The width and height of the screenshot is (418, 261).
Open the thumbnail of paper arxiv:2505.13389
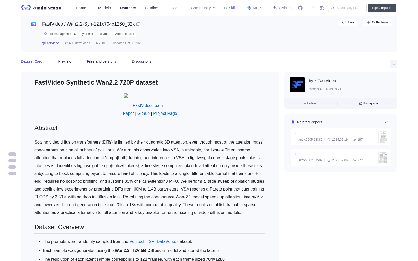(383, 137)
